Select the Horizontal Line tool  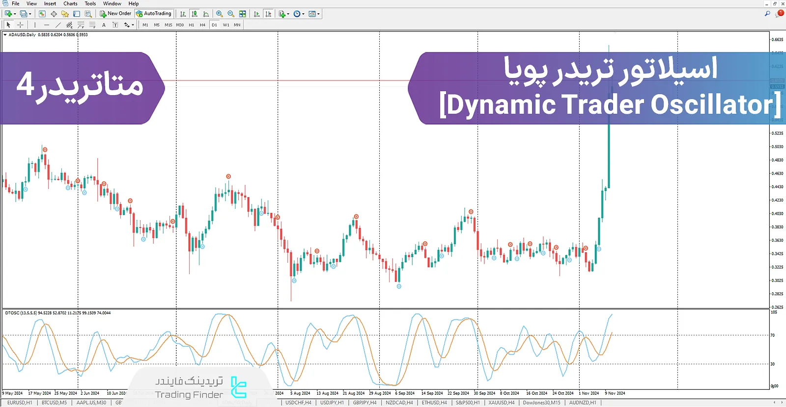pos(47,25)
